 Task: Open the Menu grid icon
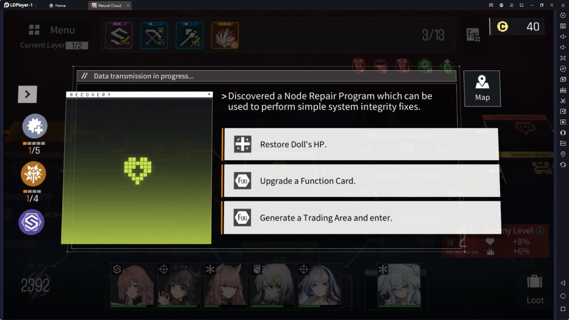coord(34,30)
